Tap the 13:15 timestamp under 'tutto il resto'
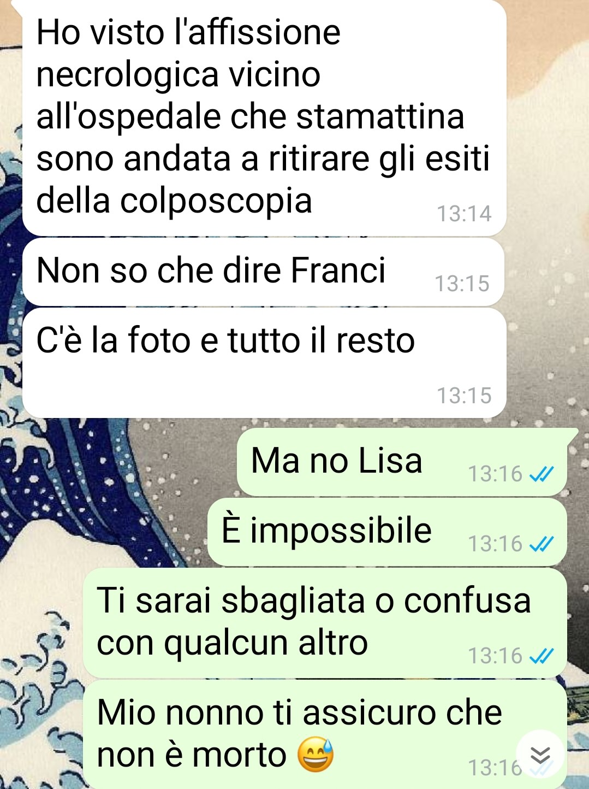The image size is (589, 789). 464,396
